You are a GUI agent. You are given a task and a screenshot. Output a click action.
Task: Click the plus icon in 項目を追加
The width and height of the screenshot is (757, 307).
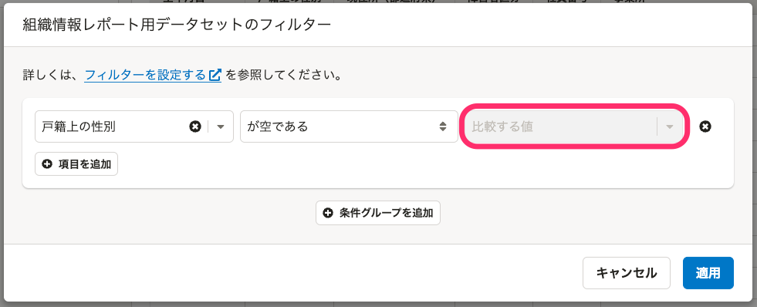[47, 164]
